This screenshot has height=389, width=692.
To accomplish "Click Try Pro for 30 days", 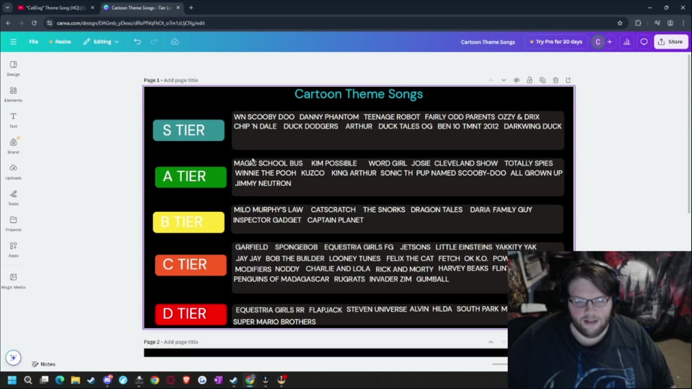I will tap(556, 42).
